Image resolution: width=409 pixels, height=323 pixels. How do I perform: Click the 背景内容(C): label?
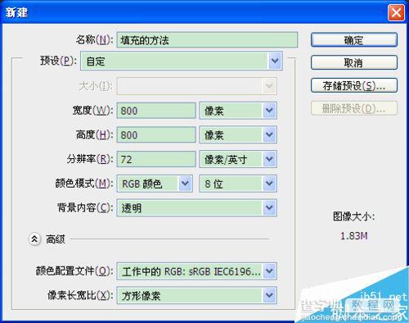coord(85,208)
